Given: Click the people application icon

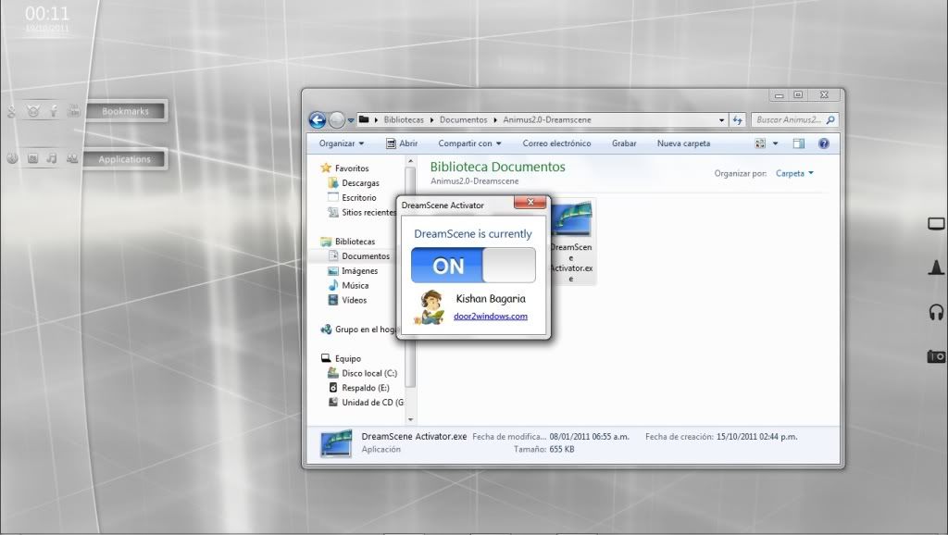Looking at the screenshot, I should pyautogui.click(x=72, y=158).
